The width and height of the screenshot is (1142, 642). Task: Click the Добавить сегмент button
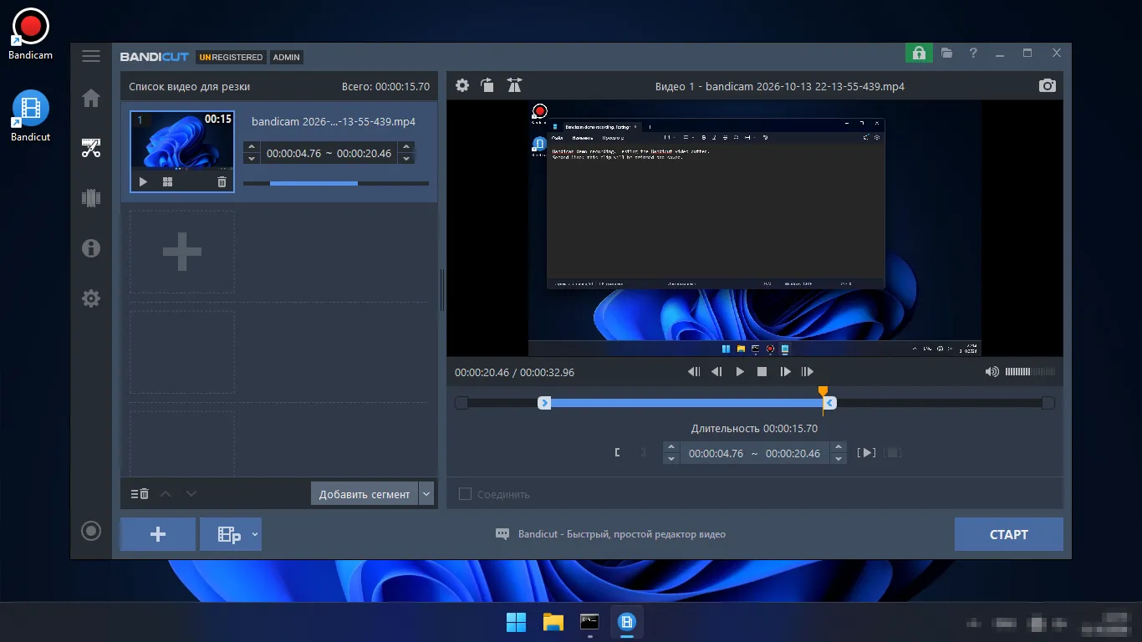point(365,494)
